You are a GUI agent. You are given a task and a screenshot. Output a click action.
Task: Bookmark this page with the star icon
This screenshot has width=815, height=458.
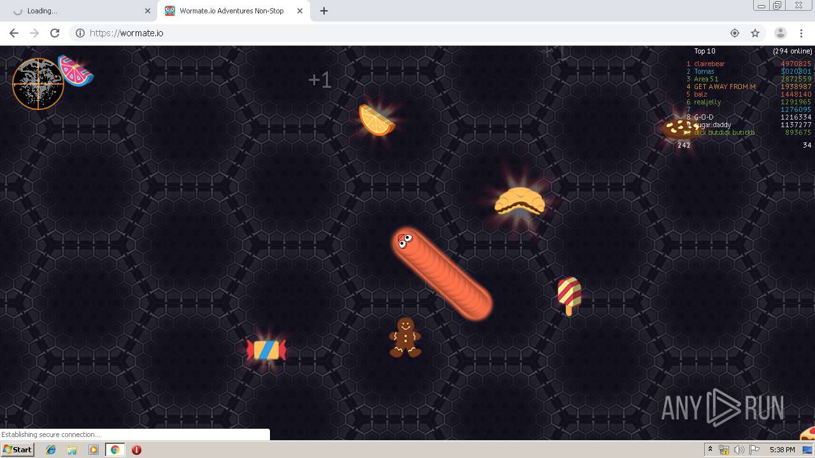point(755,33)
